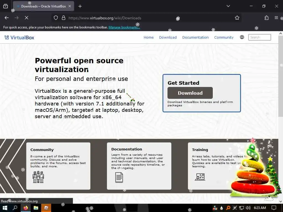The width and height of the screenshot is (283, 212).
Task: Open the Windows Start menu
Action: (x=5, y=208)
